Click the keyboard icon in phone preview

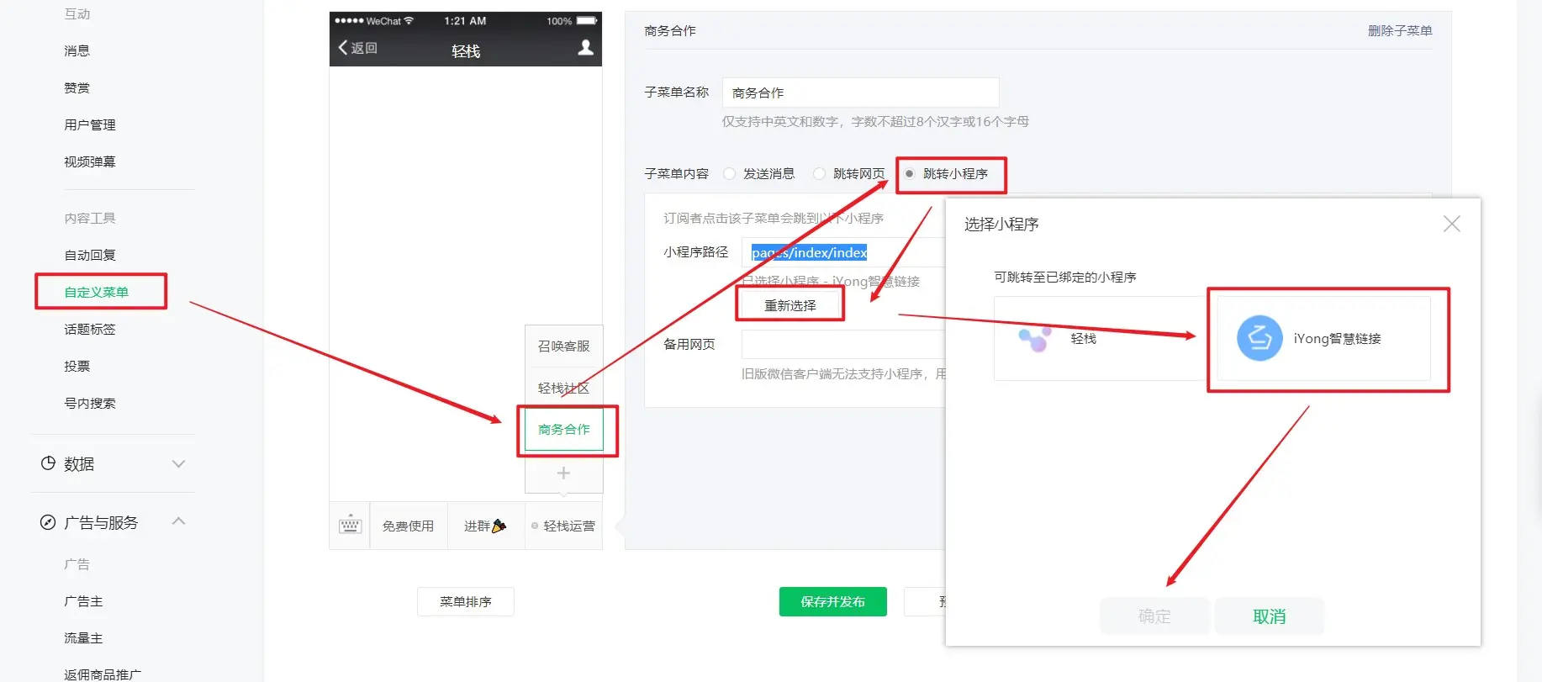[x=350, y=526]
